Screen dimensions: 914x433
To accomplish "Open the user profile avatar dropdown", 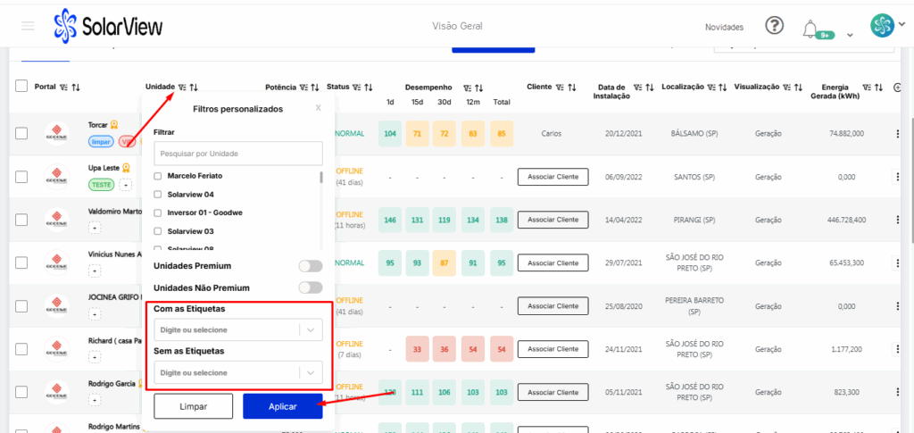I will tap(884, 26).
